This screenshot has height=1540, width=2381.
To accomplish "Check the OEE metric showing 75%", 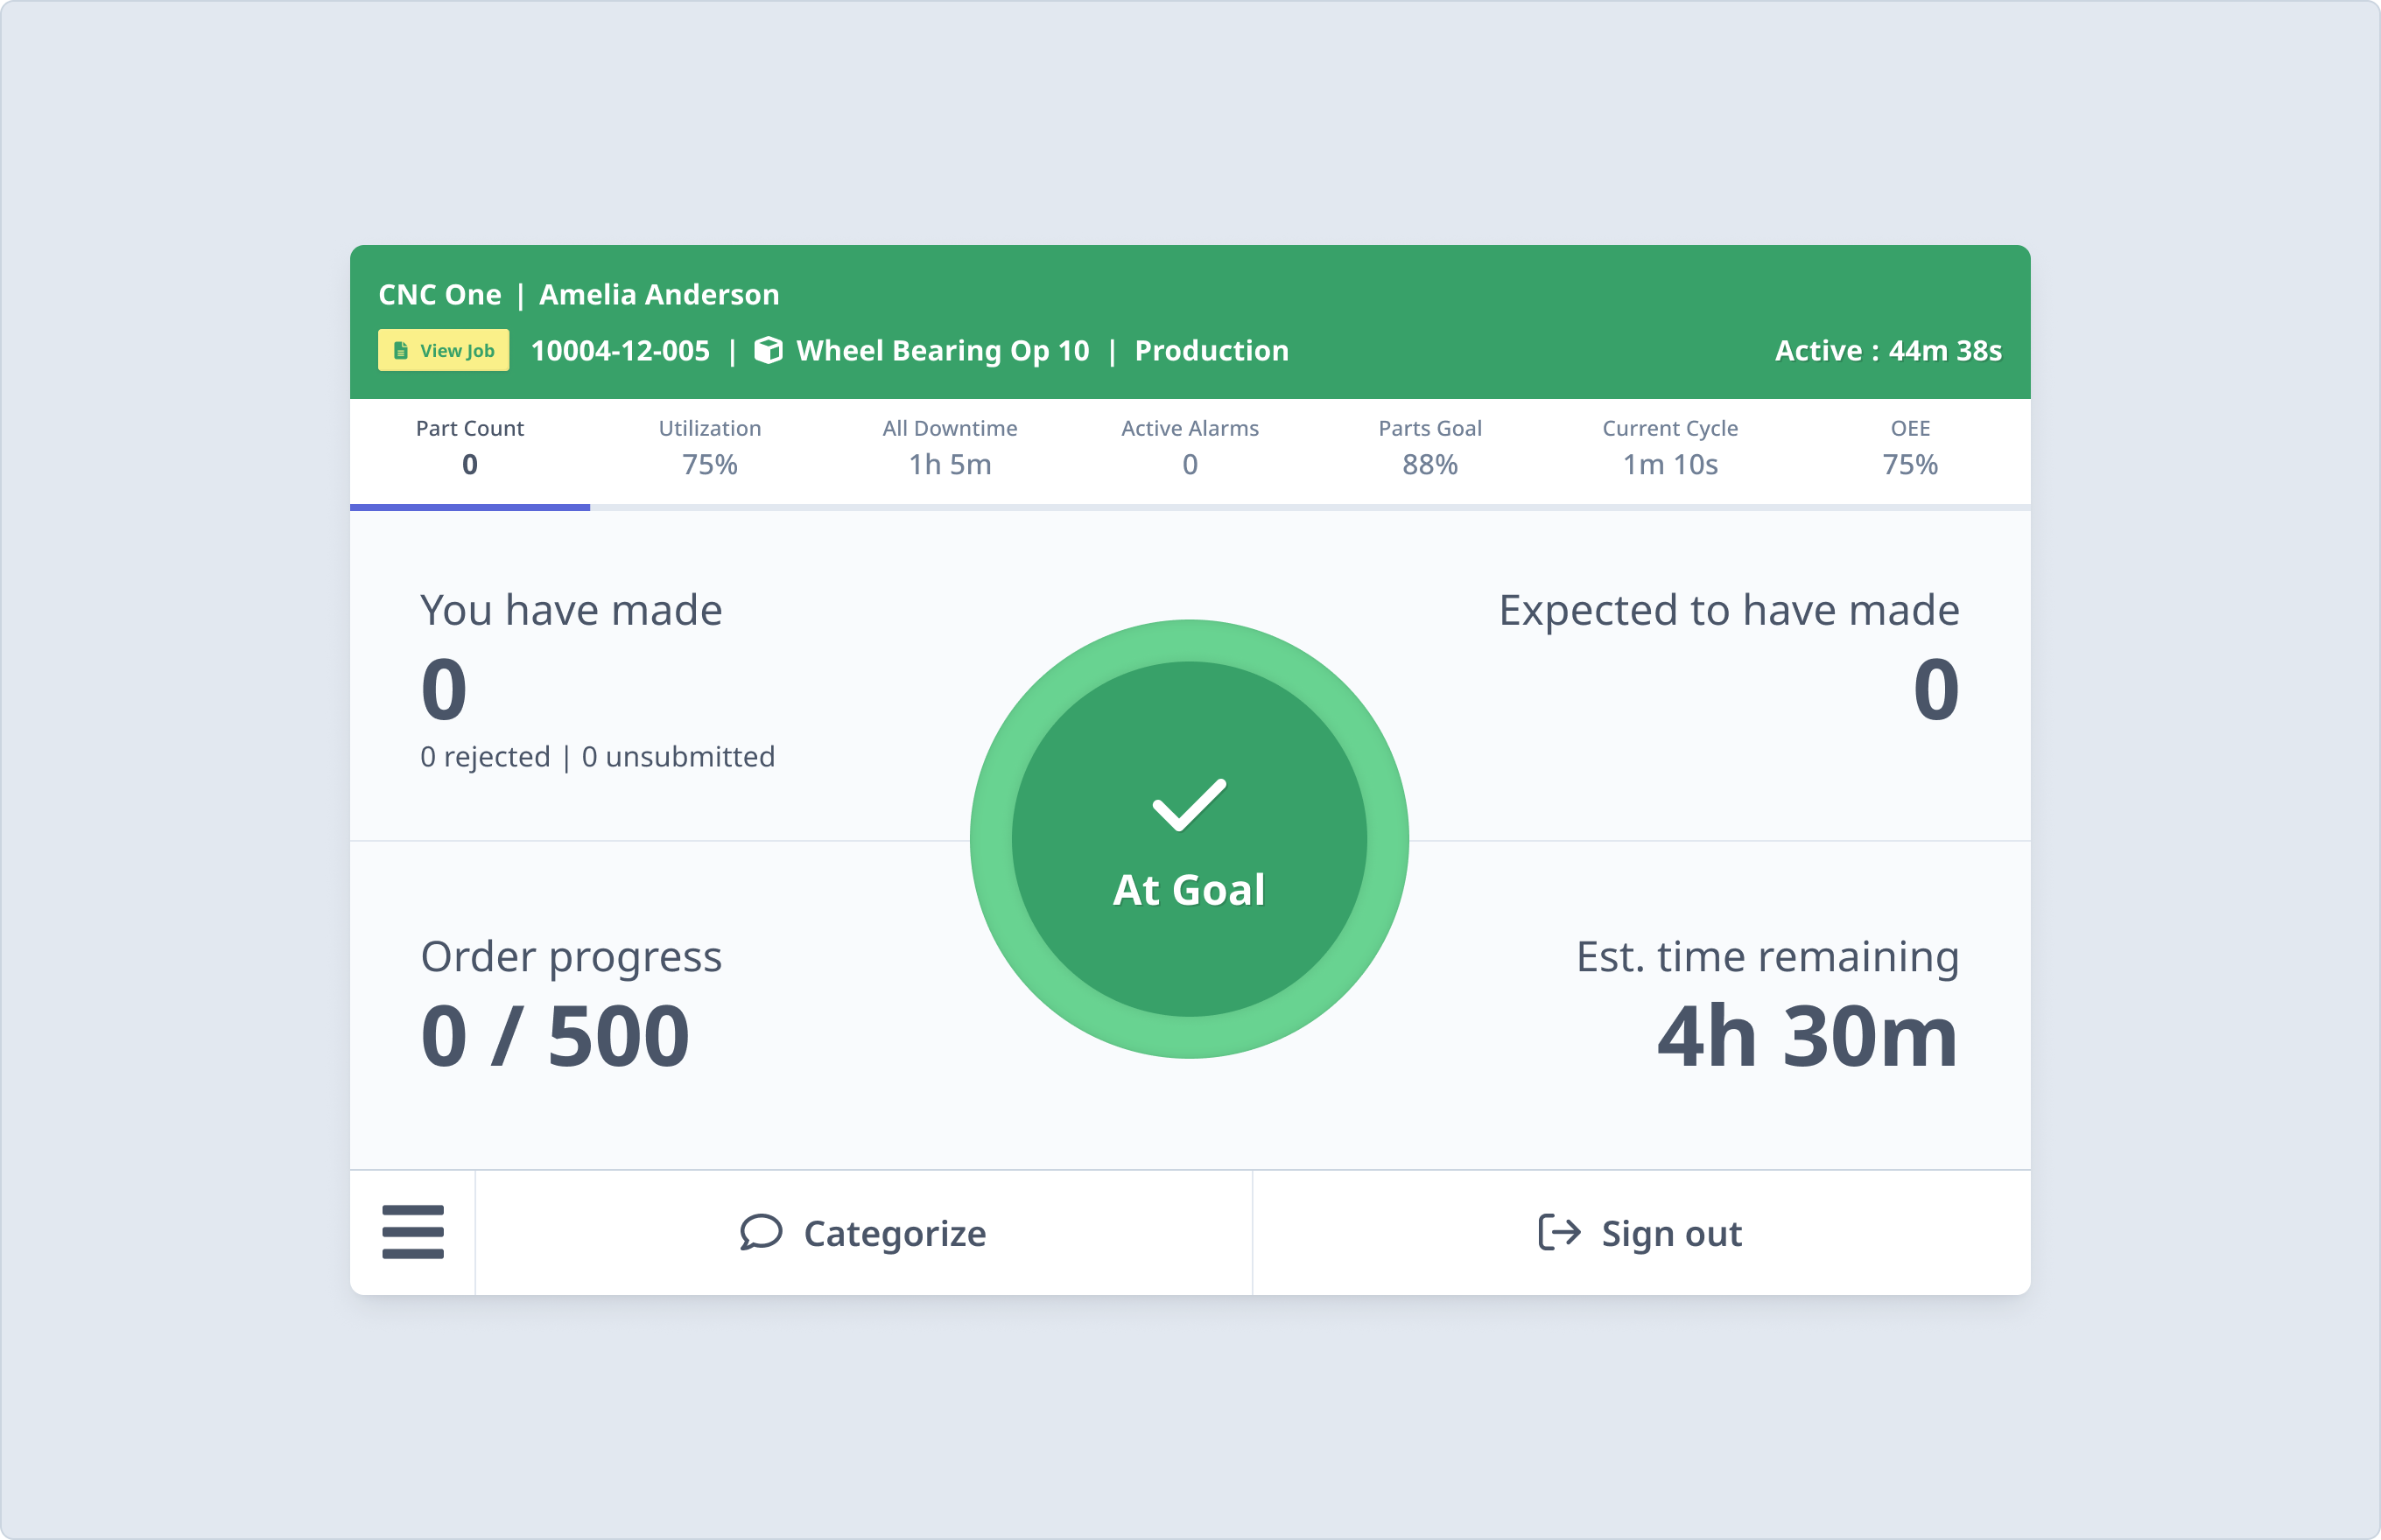I will [1909, 447].
